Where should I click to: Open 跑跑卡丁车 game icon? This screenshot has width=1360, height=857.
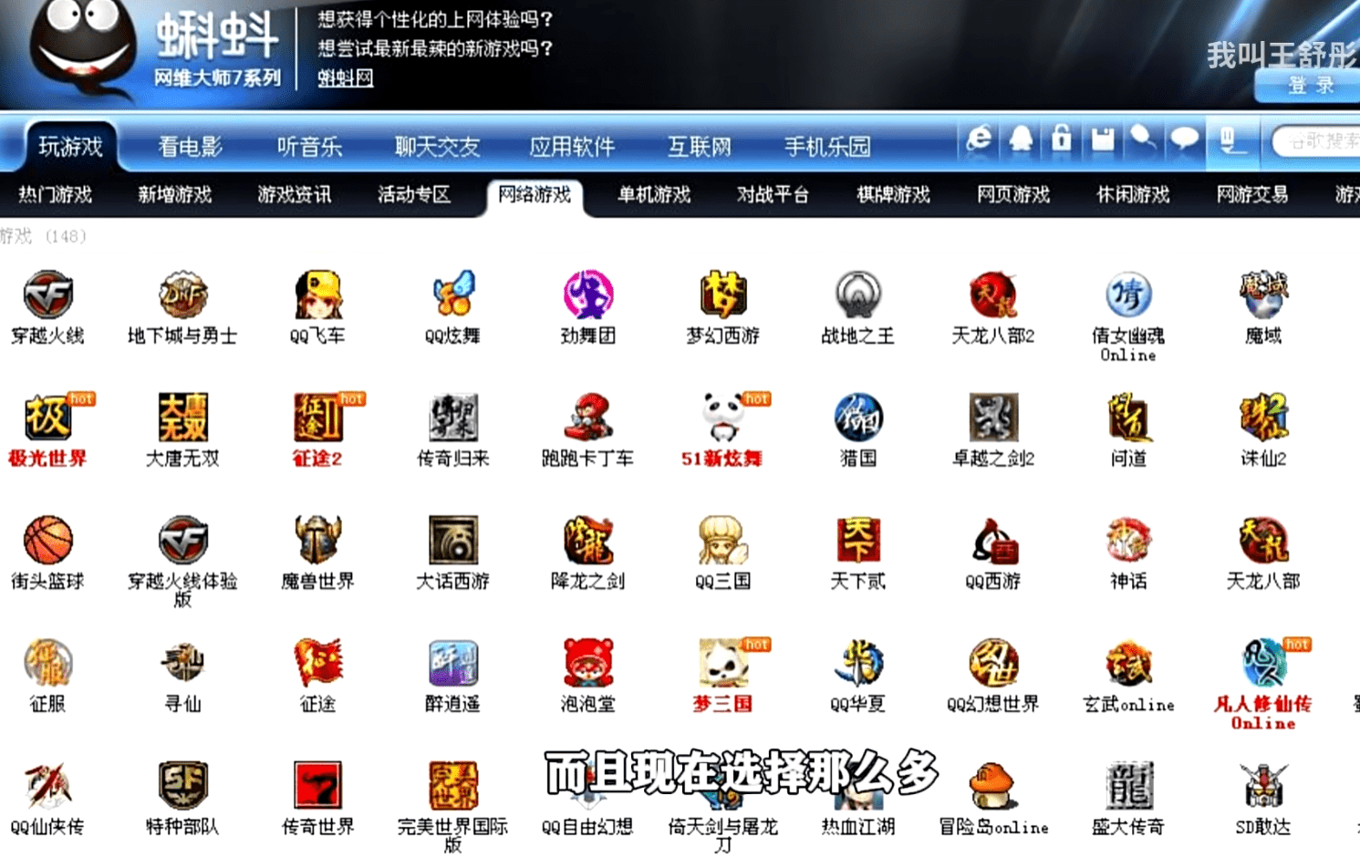(587, 418)
